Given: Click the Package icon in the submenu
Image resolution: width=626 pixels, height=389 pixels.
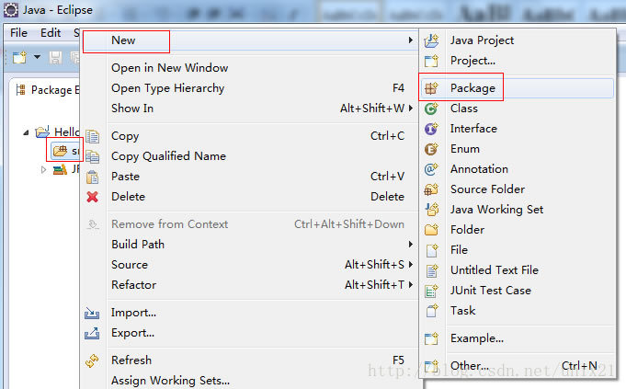Looking at the screenshot, I should click(x=431, y=88).
